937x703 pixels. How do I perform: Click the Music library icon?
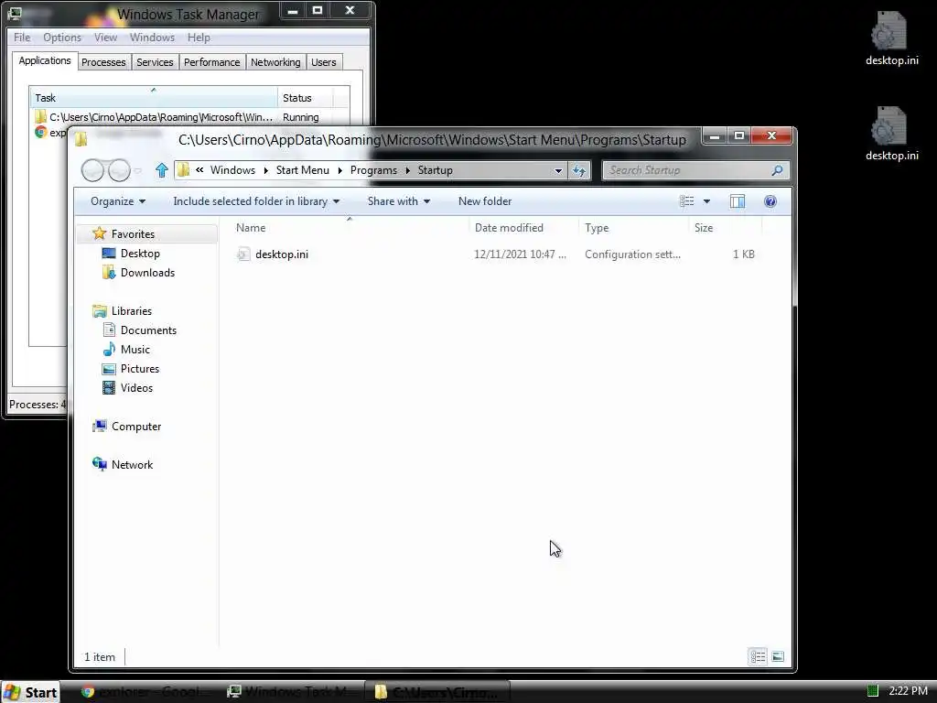(x=109, y=349)
